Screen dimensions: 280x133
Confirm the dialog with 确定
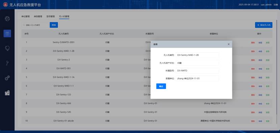coord(161,86)
